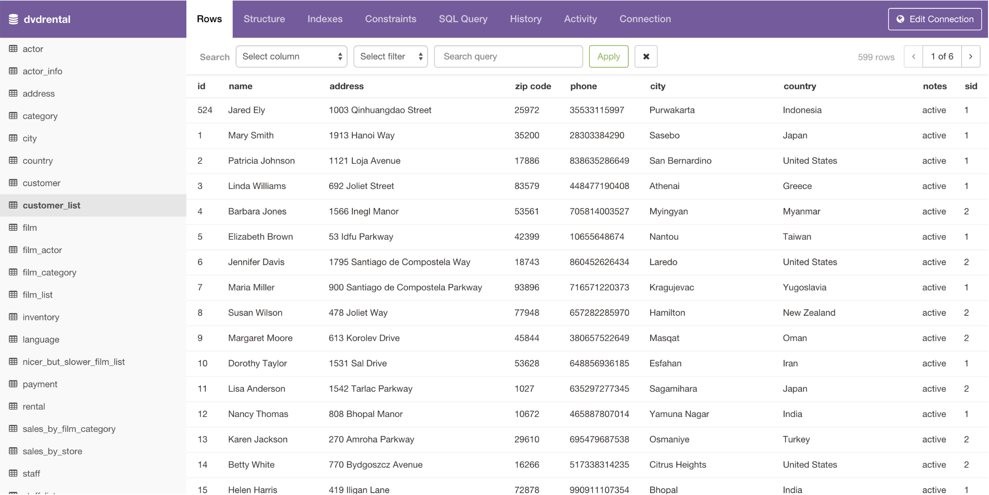Sort by the name column header
This screenshot has width=989, height=495.
click(x=240, y=86)
